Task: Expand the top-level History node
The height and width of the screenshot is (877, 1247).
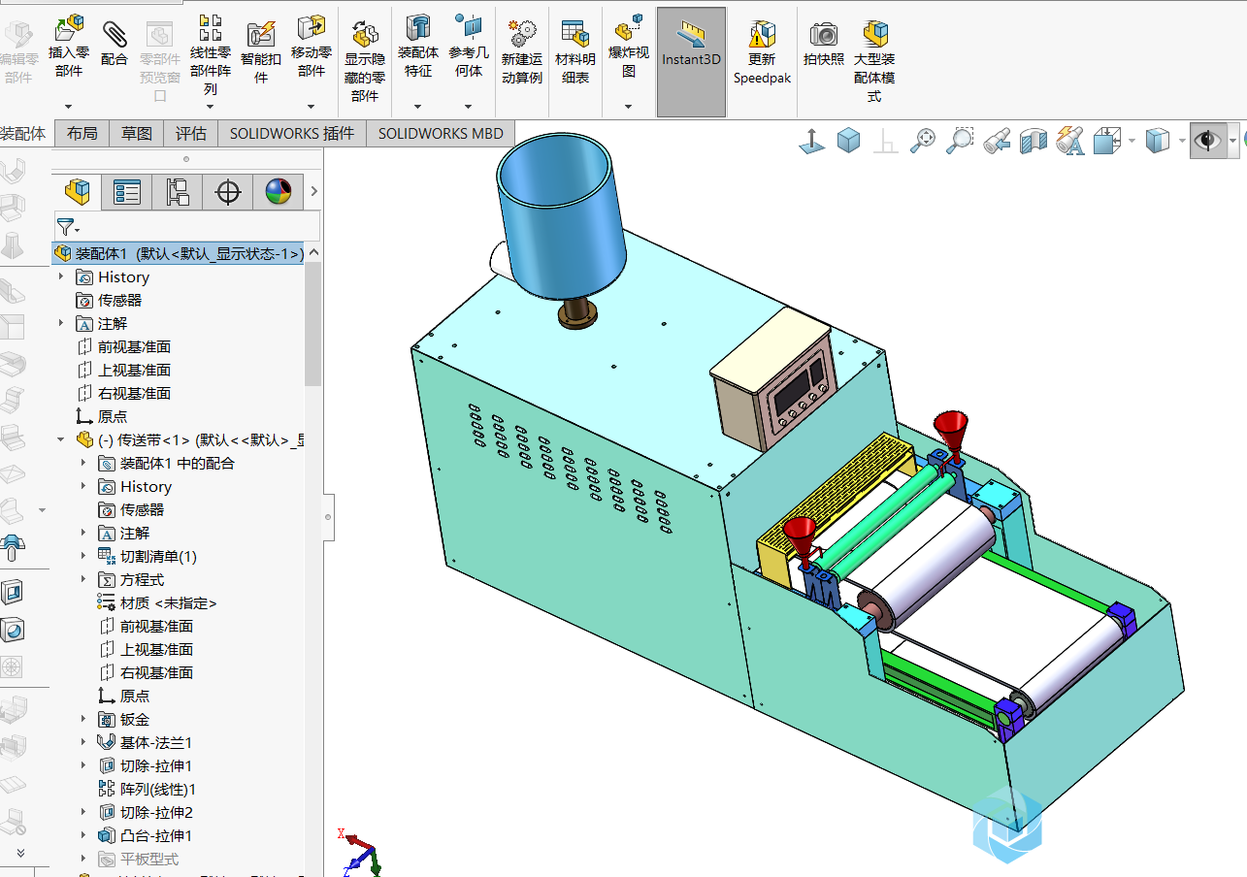Action: pyautogui.click(x=61, y=277)
